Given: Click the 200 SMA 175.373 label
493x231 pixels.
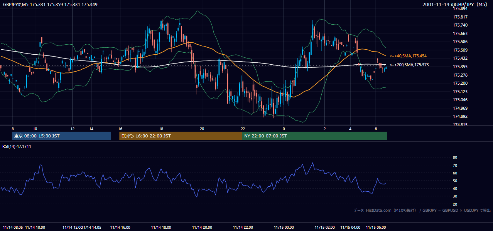Looking at the screenshot, I should pos(409,65).
